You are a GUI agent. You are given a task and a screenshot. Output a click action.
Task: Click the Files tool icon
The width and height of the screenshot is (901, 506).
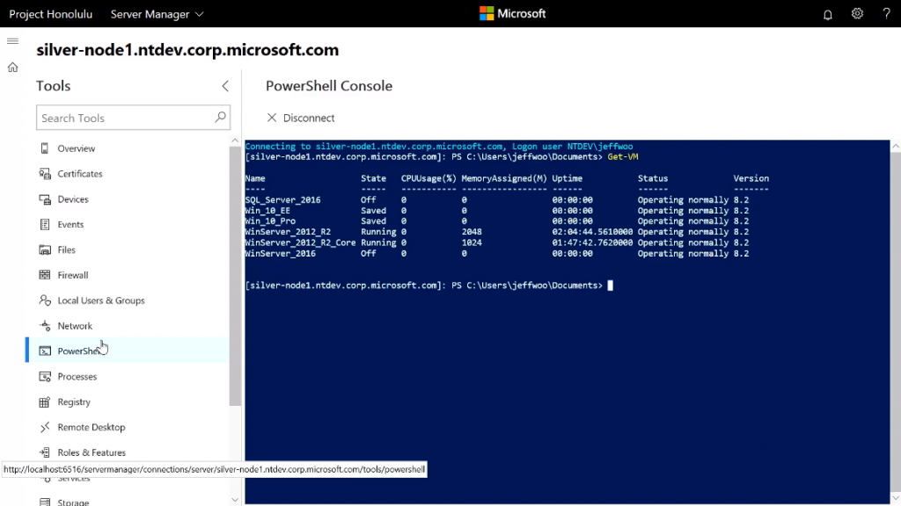45,249
